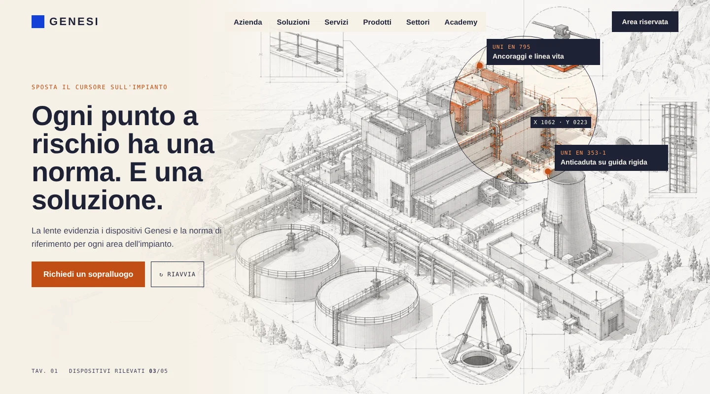Navigate to Settori
This screenshot has width=710, height=394.
click(x=418, y=22)
